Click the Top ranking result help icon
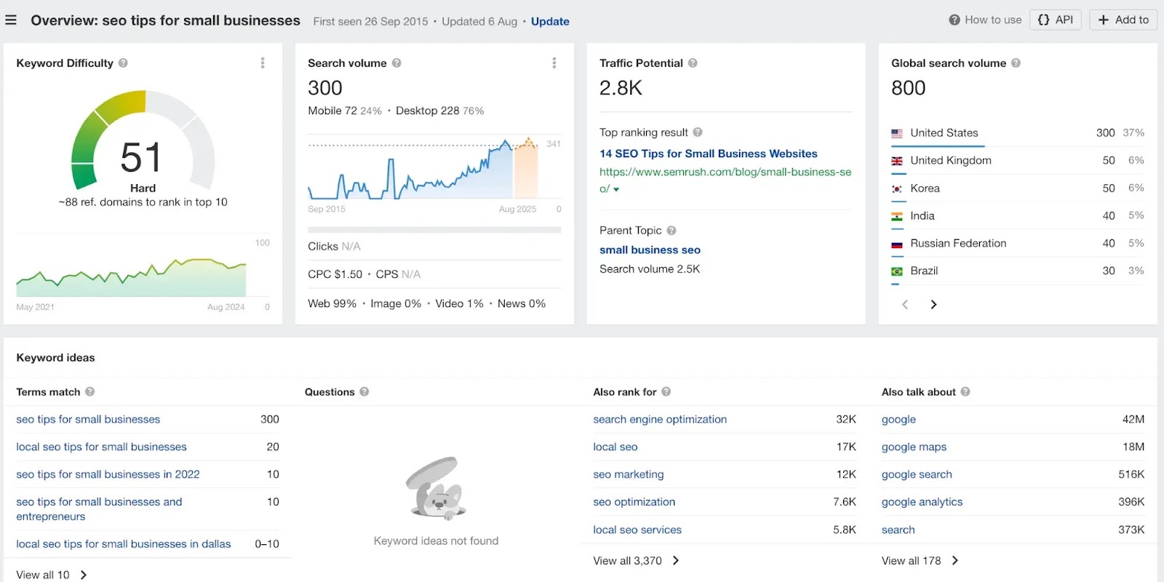 coord(698,132)
